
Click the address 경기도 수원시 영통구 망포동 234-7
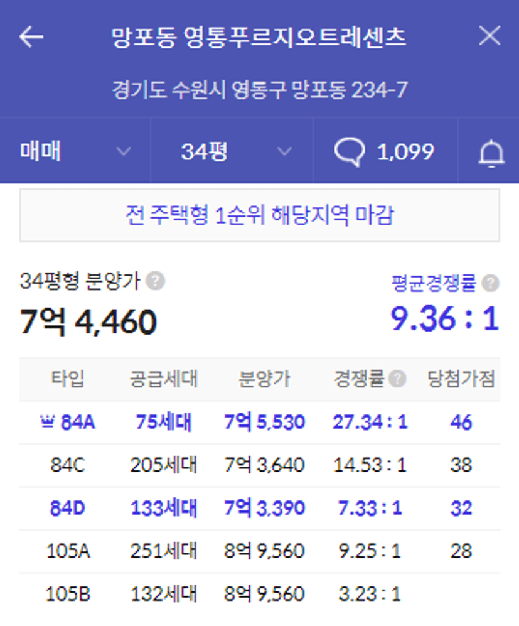pyautogui.click(x=260, y=89)
